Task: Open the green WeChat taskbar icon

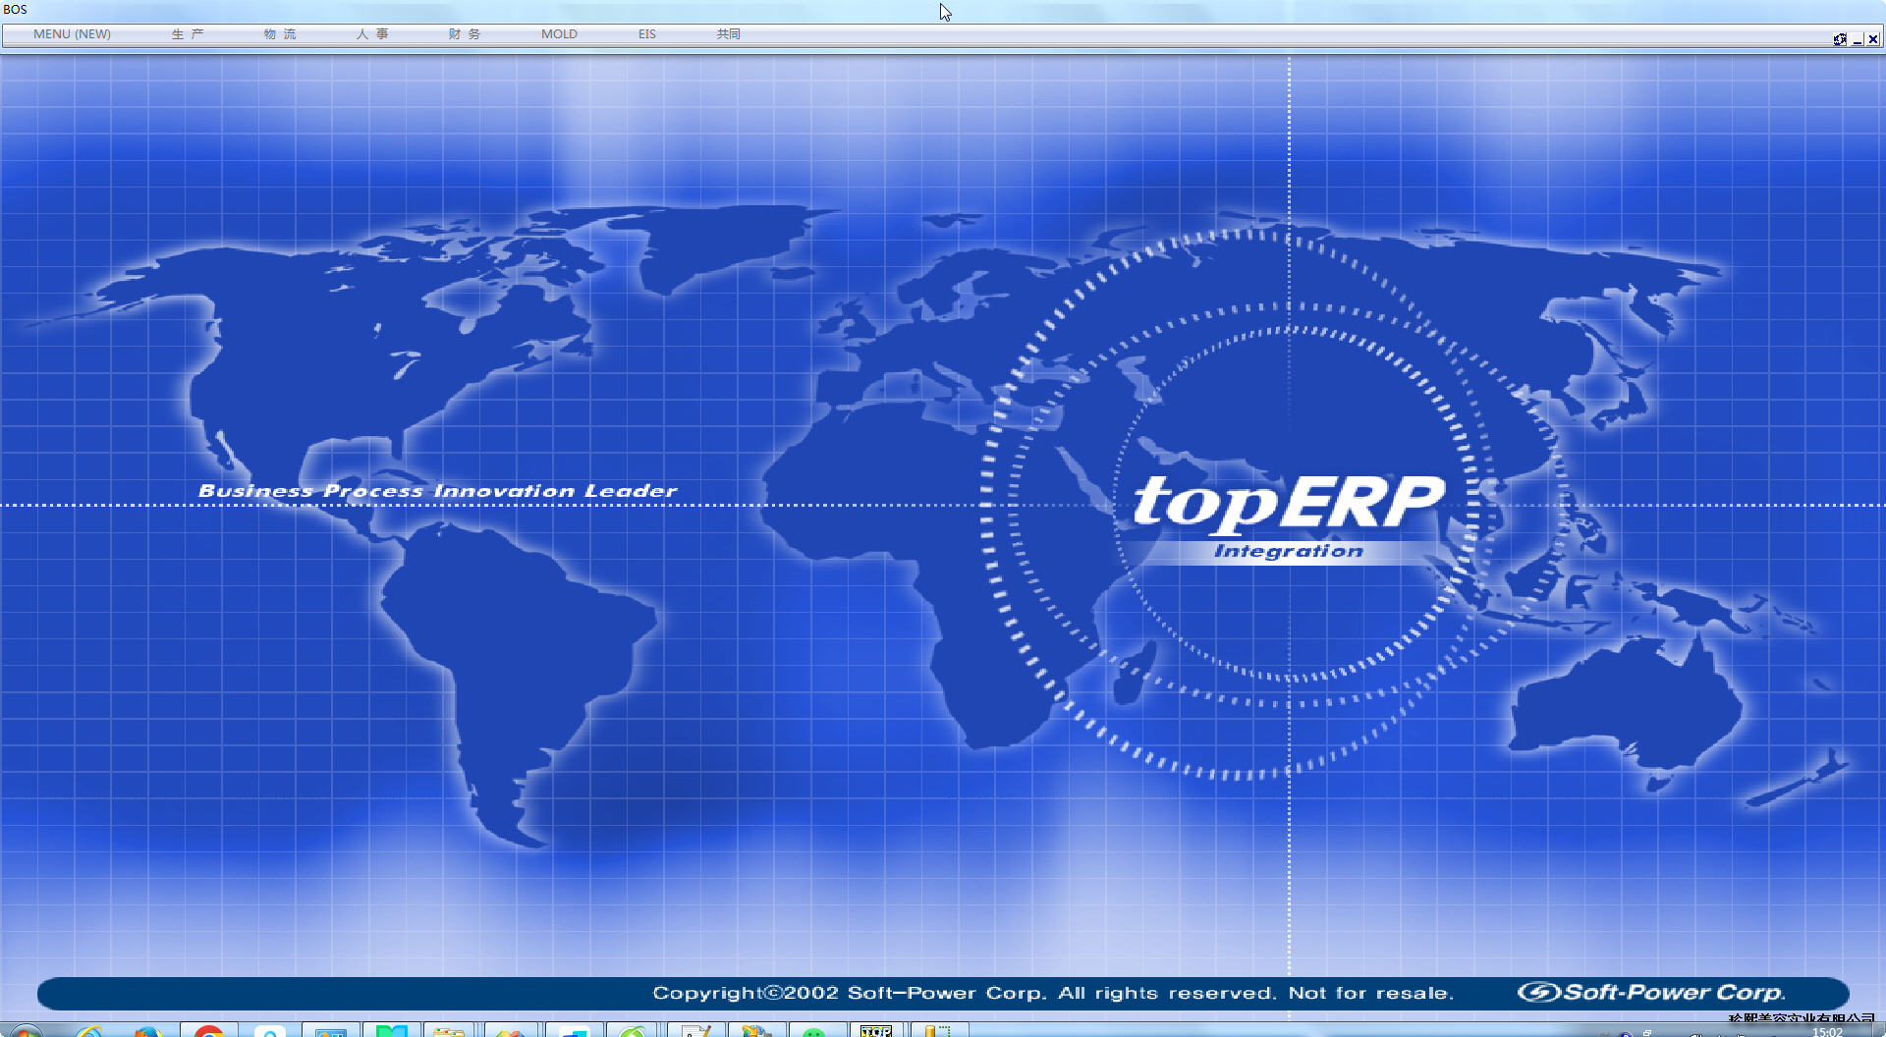Action: click(814, 1031)
